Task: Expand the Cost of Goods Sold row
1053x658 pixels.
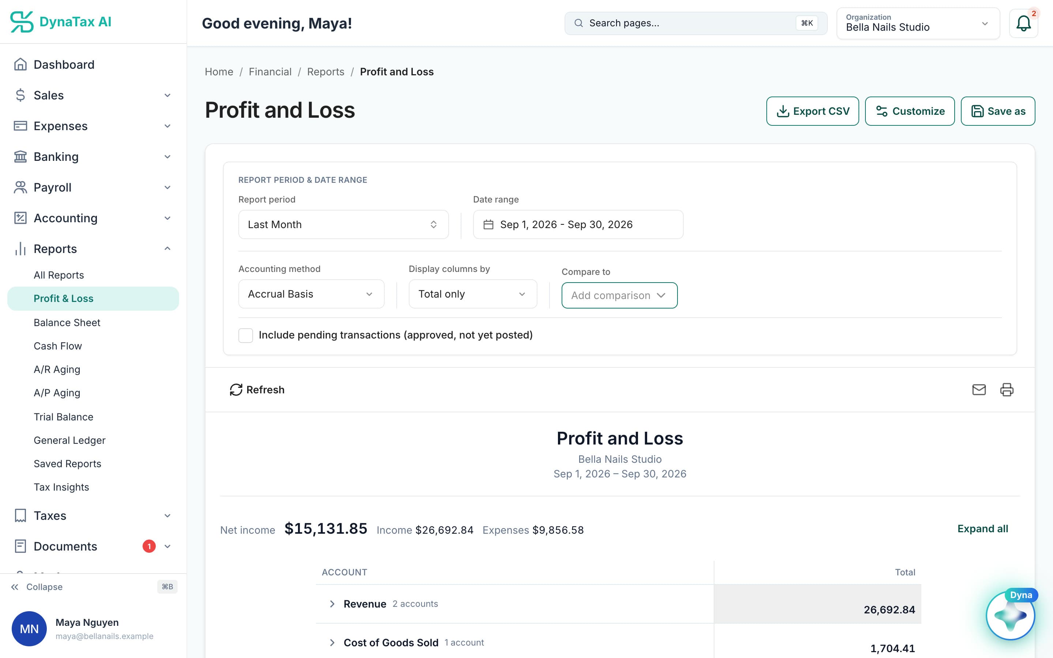Action: [x=332, y=642]
